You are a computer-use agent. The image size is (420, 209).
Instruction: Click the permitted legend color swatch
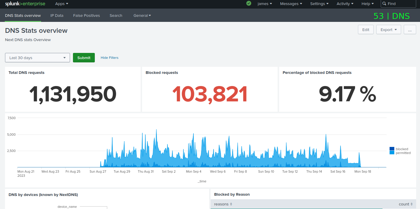tap(392, 153)
